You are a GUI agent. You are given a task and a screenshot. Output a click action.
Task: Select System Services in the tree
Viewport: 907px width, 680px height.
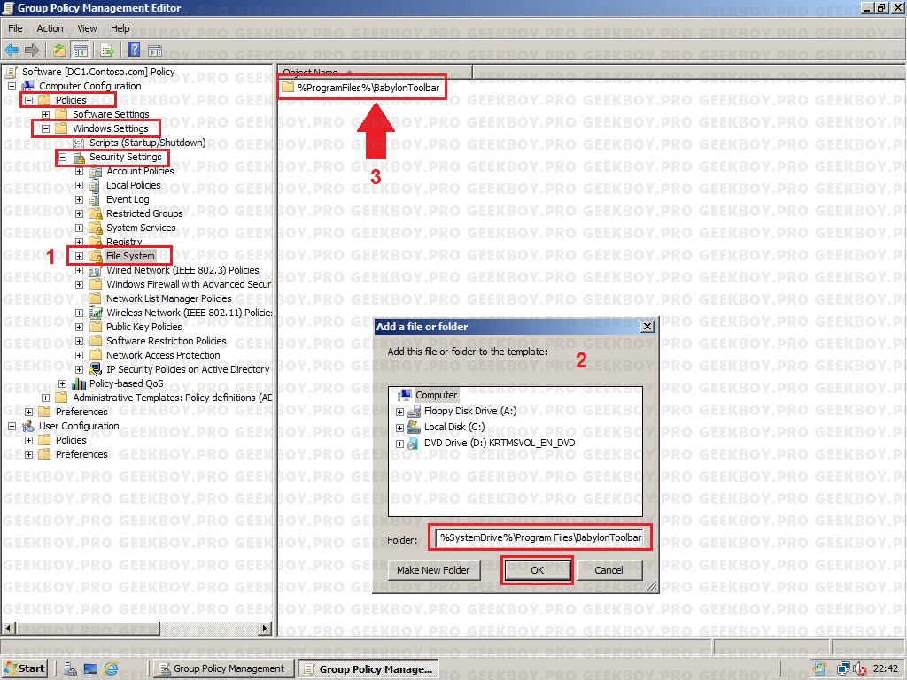(141, 228)
